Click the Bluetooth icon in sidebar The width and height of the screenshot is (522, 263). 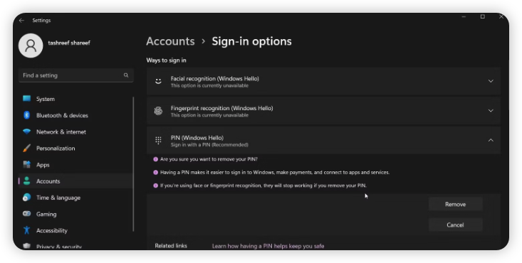[x=26, y=115]
